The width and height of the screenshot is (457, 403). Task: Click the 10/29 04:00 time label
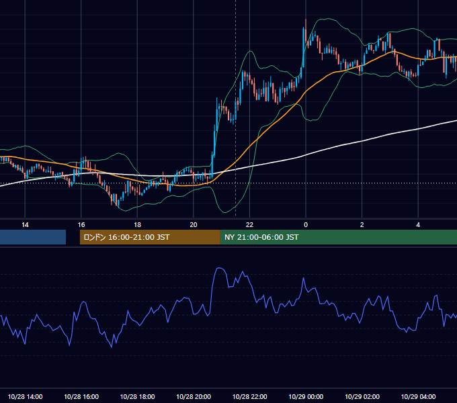(418, 396)
